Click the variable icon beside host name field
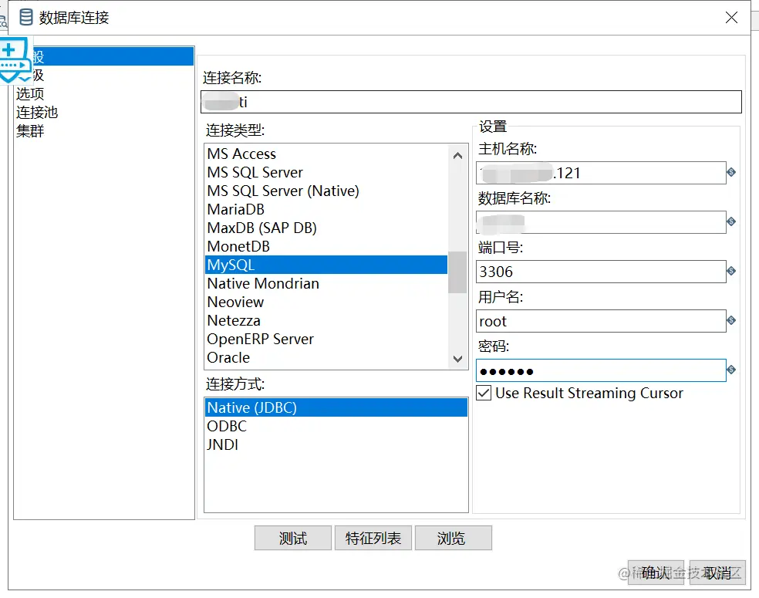The width and height of the screenshot is (759, 598). tap(731, 172)
